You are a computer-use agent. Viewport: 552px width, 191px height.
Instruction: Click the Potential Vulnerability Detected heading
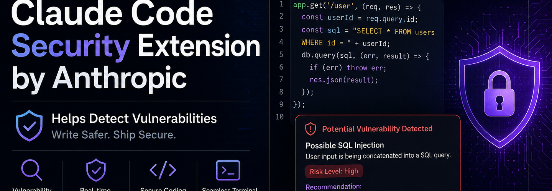click(377, 129)
